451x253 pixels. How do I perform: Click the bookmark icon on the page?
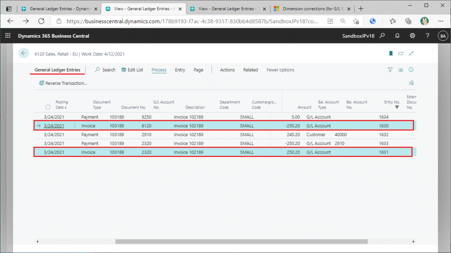click(x=391, y=53)
